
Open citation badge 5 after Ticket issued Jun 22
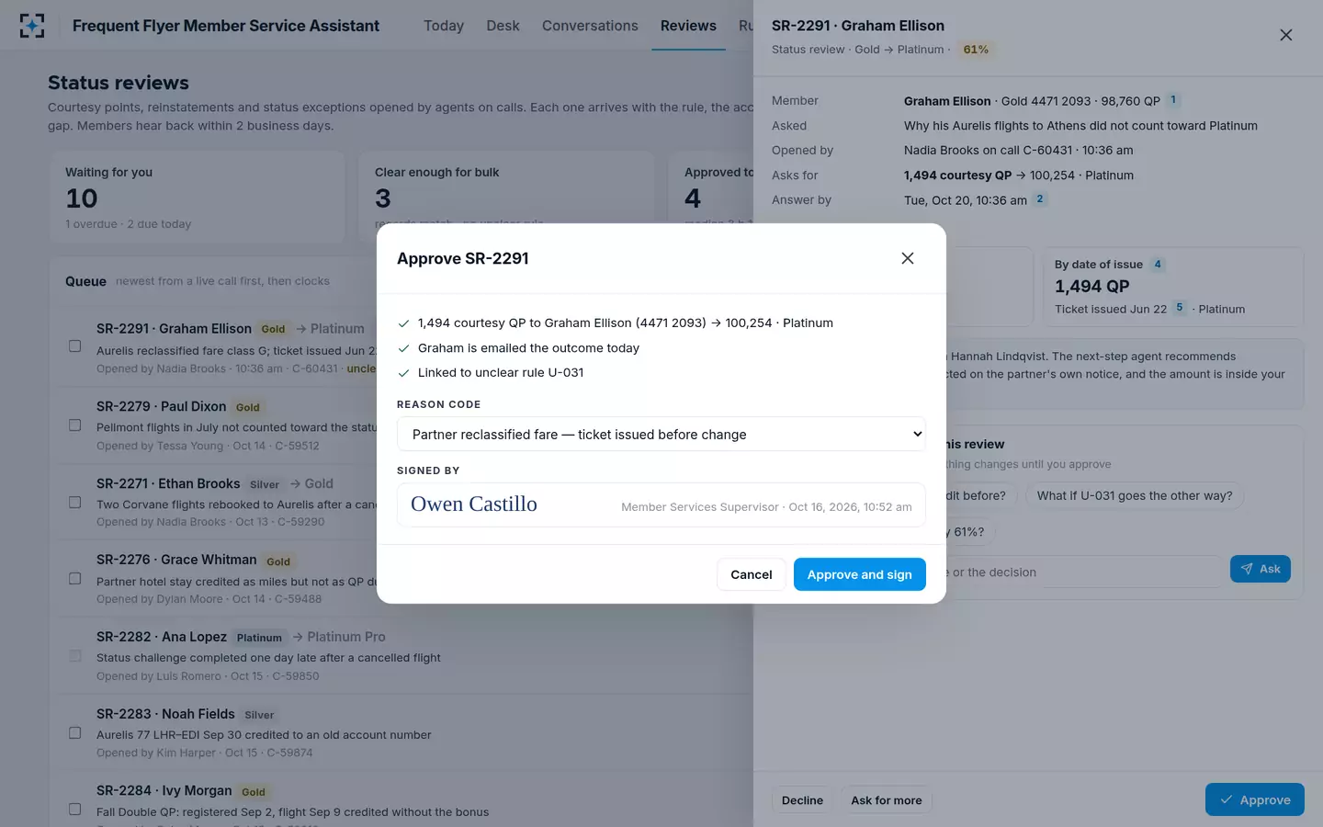(1180, 308)
